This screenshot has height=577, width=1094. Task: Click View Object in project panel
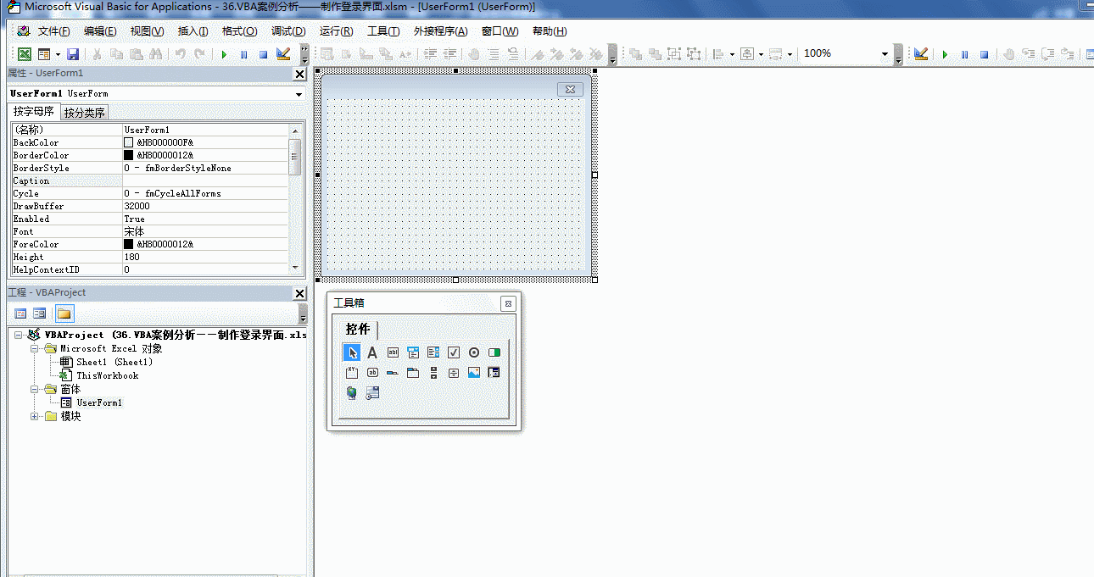pos(39,313)
